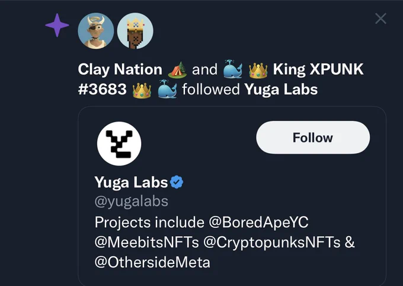Click the Clay Nation name in headline
This screenshot has height=286, width=403.
click(x=120, y=69)
